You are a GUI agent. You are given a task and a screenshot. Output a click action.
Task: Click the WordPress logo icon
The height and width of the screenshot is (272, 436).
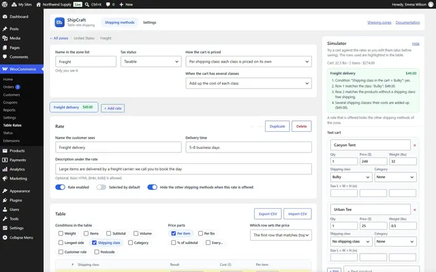pyautogui.click(x=5, y=5)
